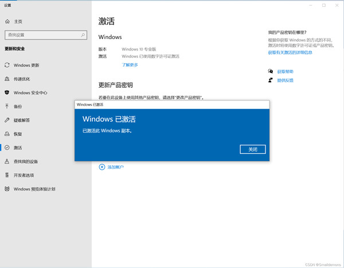
Task: Click the 关闭 button in the dialog
Action: 252,149
